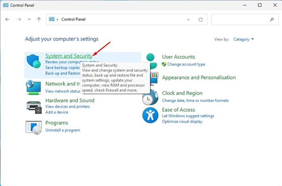Focus the Control Panel search box
The image size is (282, 186).
[x=245, y=19]
